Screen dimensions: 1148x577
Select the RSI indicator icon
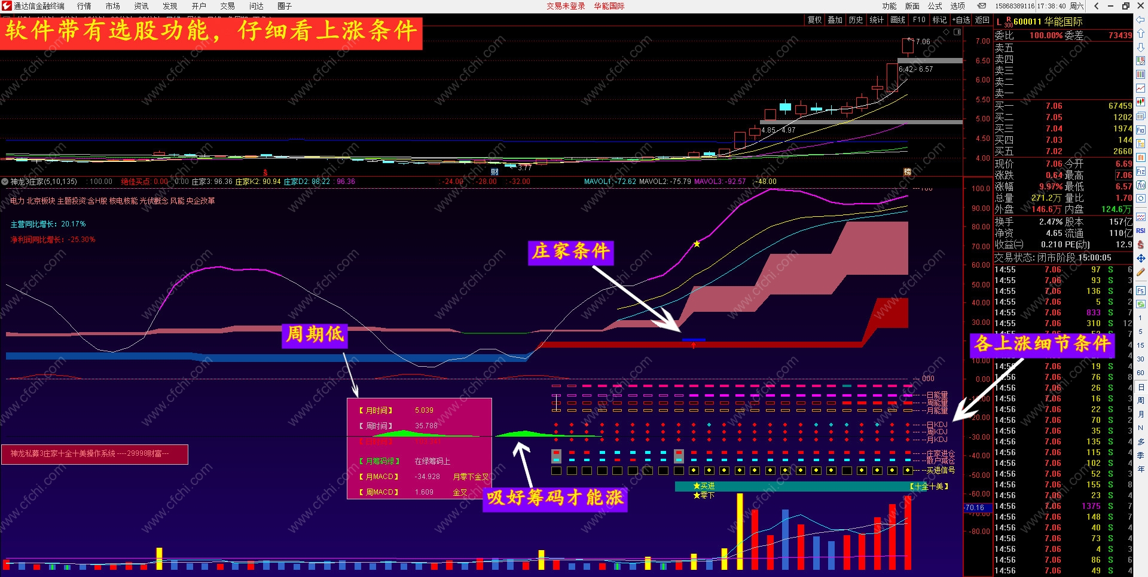click(x=1141, y=231)
